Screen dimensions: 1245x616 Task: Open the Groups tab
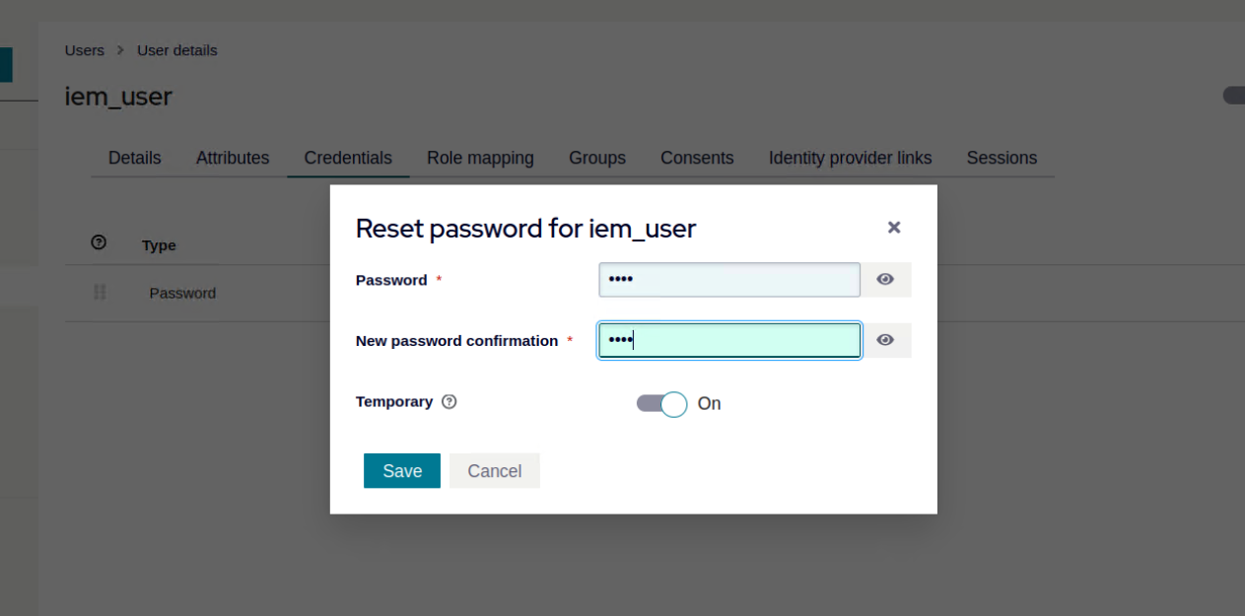pos(596,158)
